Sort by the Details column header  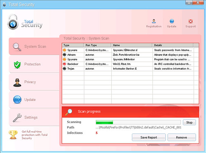[173, 45]
